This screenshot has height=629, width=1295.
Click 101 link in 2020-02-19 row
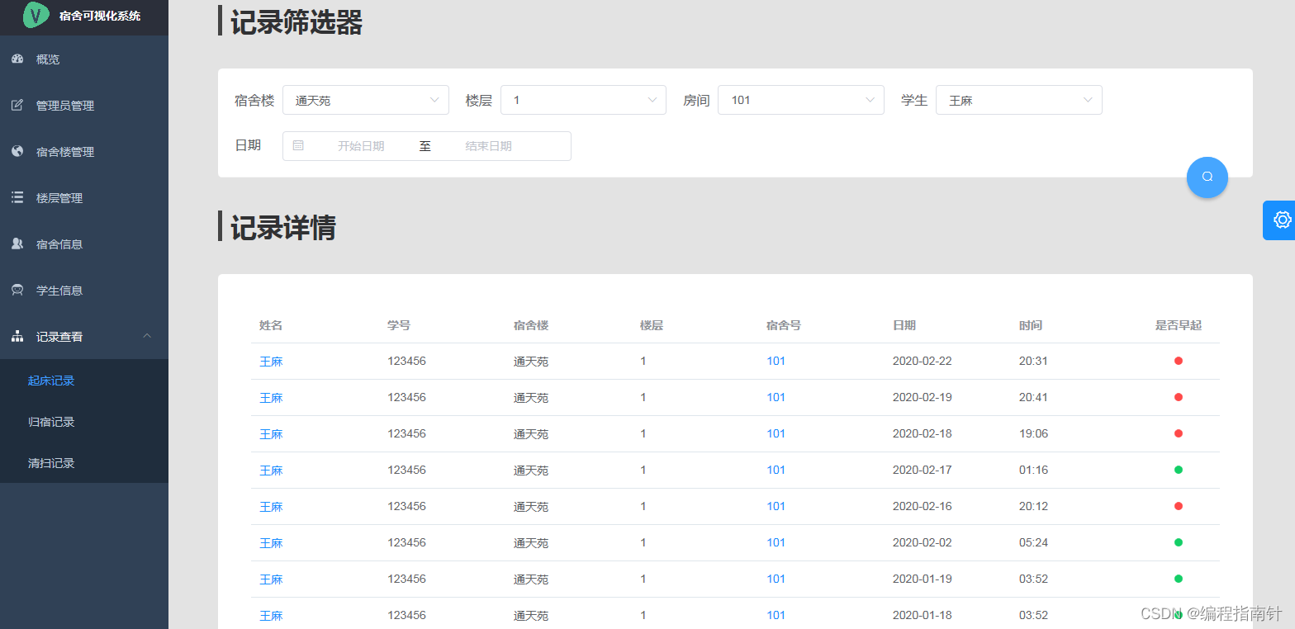(x=776, y=397)
